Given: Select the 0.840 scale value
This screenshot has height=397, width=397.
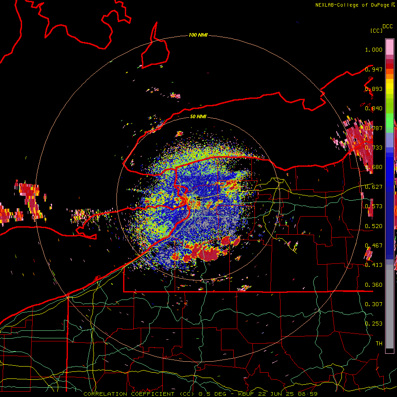Looking at the screenshot, I should (x=374, y=109).
